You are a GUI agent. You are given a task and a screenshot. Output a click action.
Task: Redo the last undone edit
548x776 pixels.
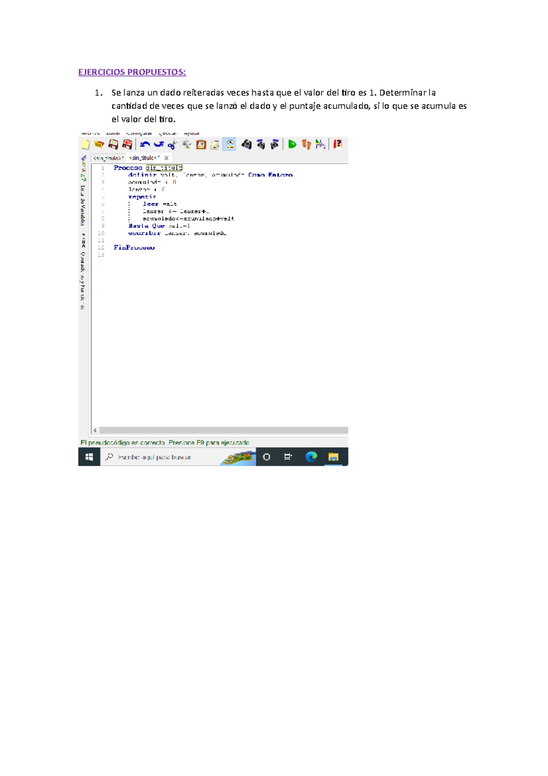click(158, 145)
